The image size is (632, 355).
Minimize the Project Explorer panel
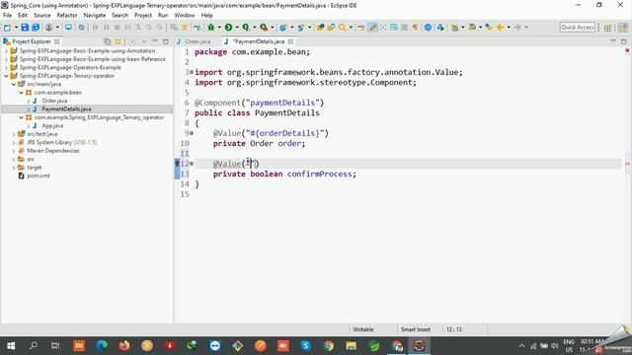point(155,41)
